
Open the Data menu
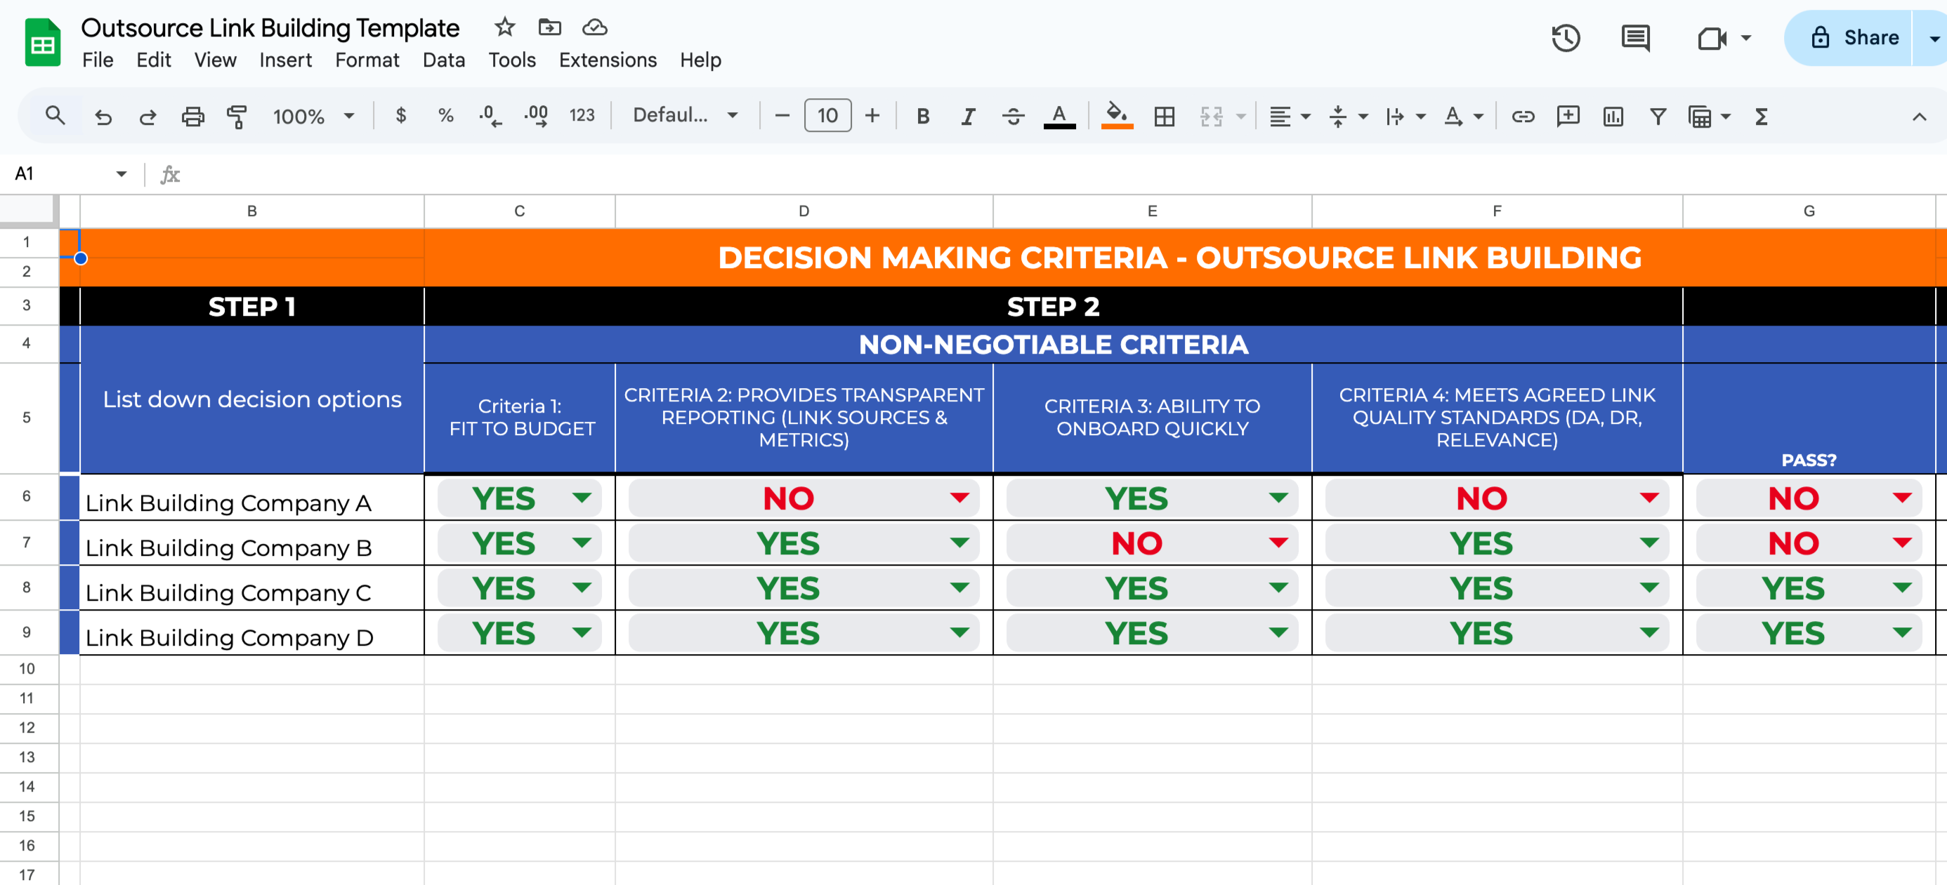(442, 58)
